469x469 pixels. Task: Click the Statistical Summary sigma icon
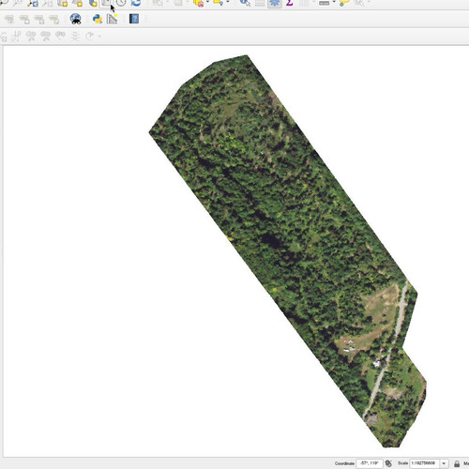tap(290, 3)
